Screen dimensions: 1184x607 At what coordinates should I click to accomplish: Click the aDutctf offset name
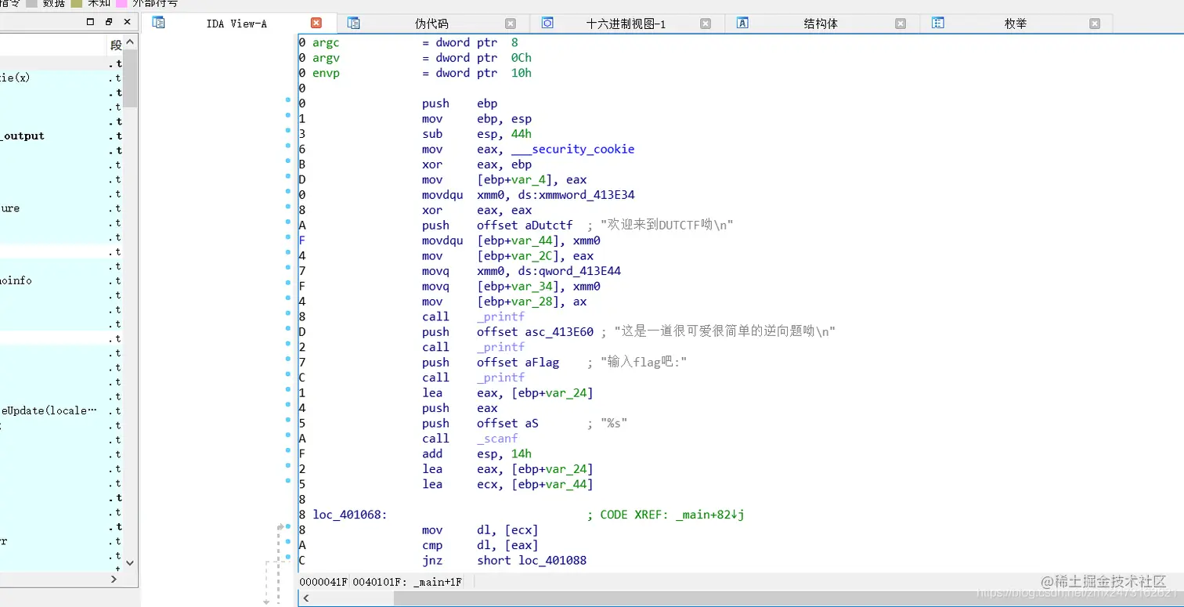pos(549,226)
